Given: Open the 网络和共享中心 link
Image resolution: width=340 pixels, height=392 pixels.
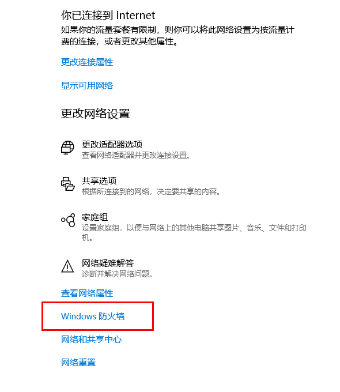Looking at the screenshot, I should 91,339.
